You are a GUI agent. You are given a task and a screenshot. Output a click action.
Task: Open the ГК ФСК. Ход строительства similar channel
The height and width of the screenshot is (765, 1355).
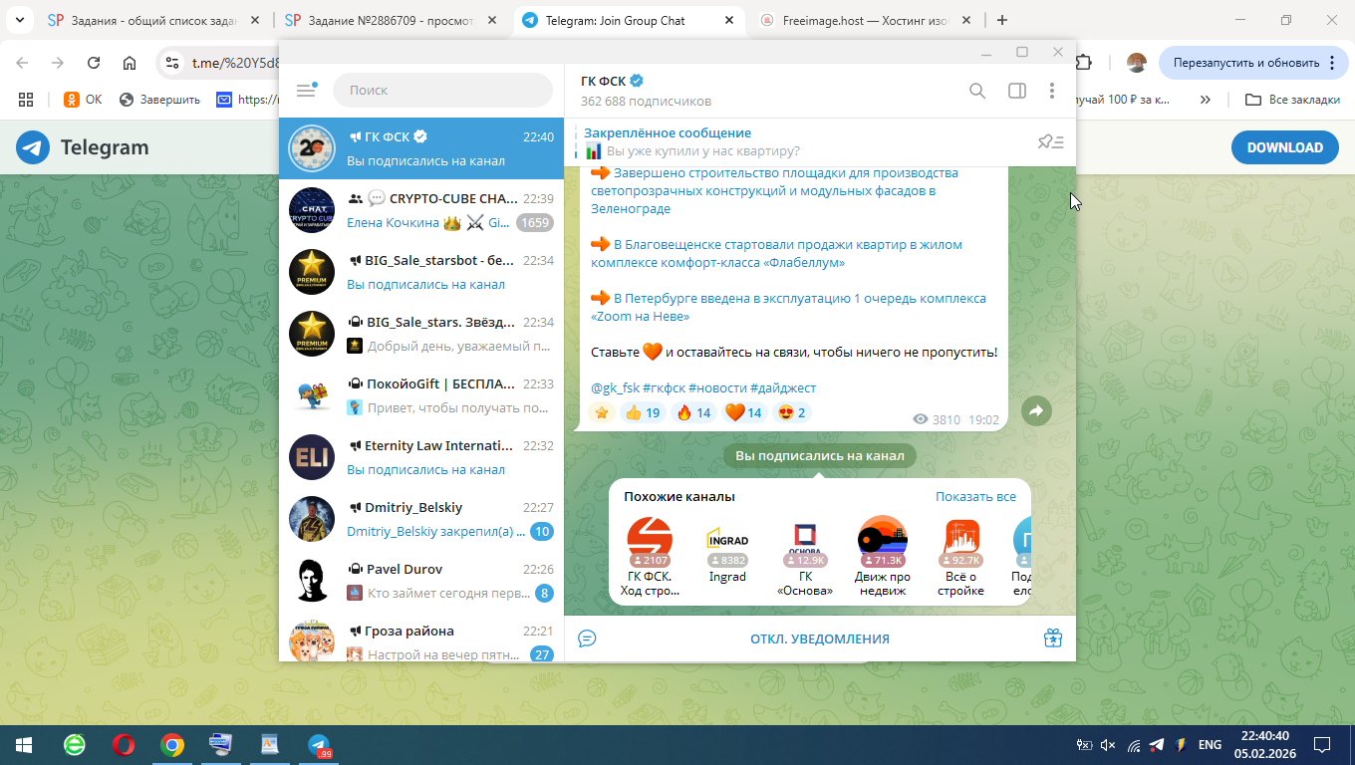coord(650,558)
